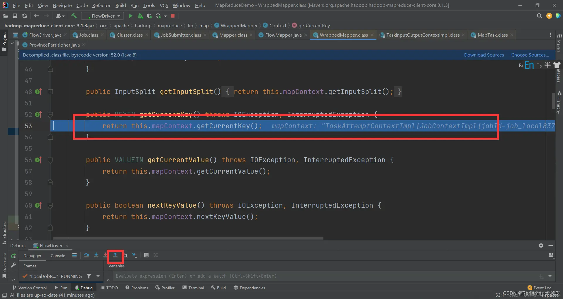Click Run to Cursor debug icon

tap(135, 255)
